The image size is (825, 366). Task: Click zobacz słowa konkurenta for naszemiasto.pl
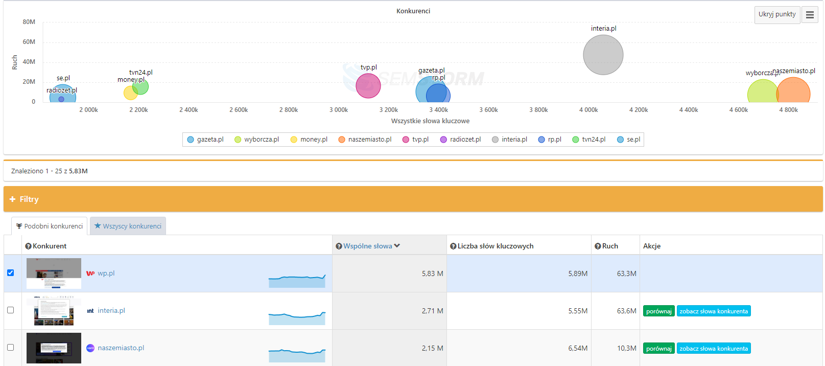point(714,349)
